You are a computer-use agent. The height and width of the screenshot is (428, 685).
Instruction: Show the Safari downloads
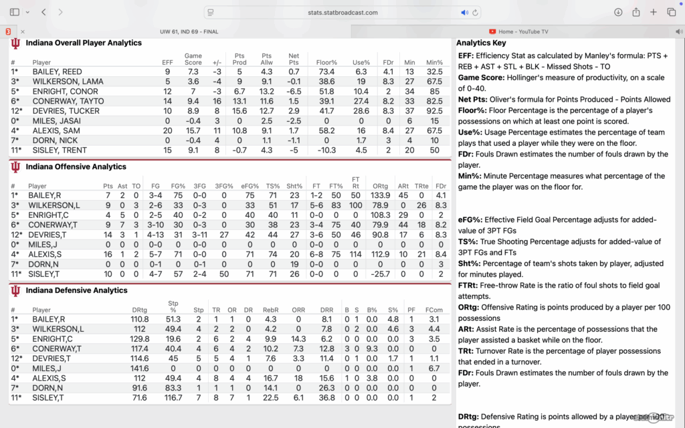coord(618,12)
